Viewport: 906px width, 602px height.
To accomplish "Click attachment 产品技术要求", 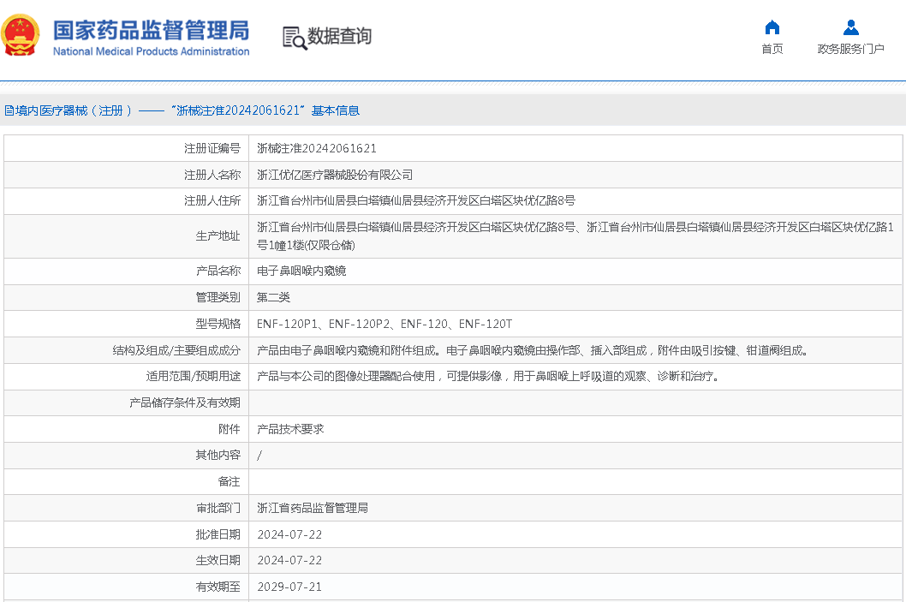I will (290, 429).
